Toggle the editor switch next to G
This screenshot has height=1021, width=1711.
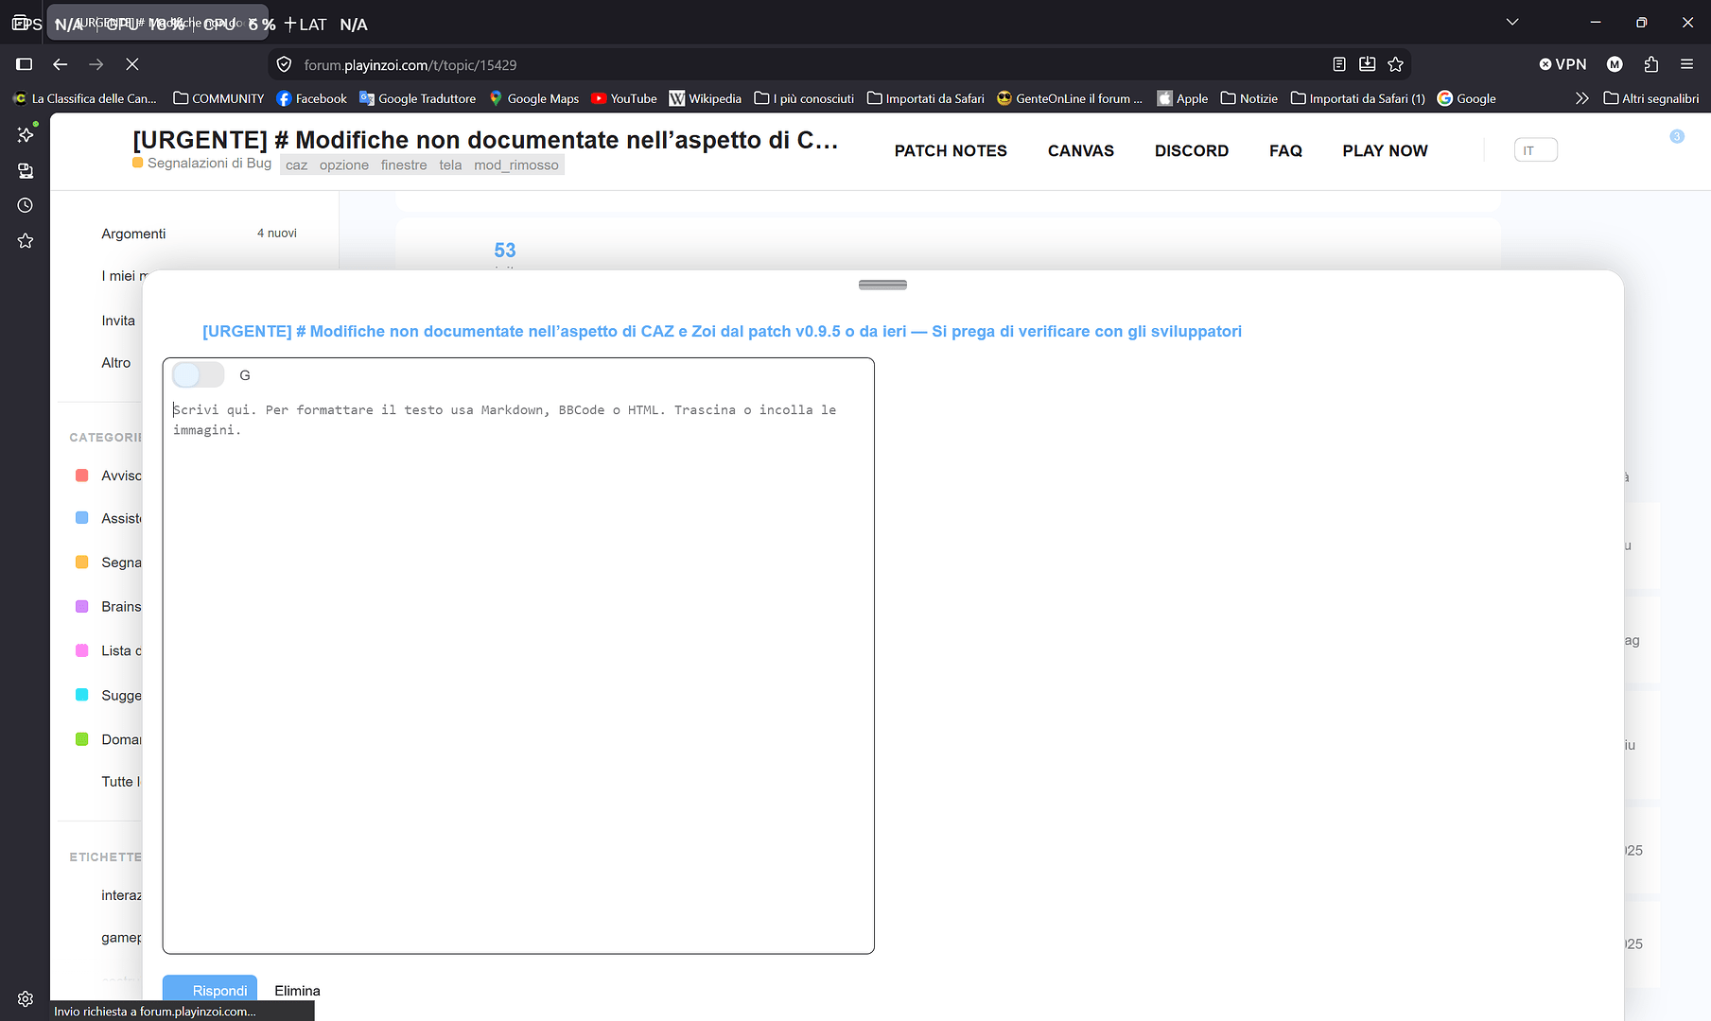click(x=198, y=375)
